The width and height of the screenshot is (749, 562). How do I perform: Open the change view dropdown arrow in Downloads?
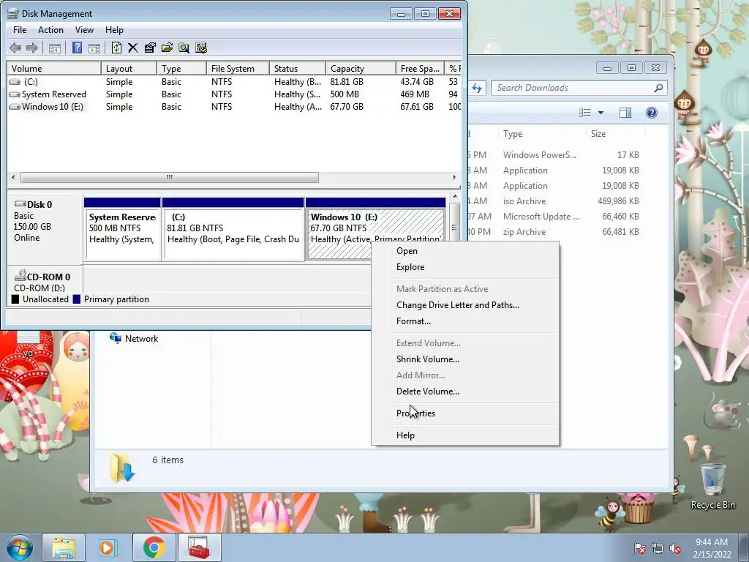point(601,113)
